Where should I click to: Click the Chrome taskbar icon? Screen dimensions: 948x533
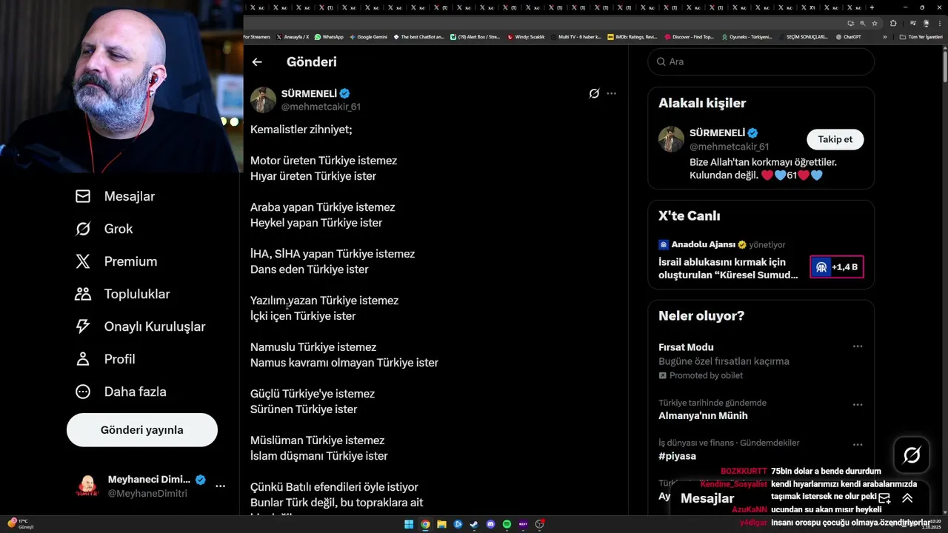click(x=425, y=525)
